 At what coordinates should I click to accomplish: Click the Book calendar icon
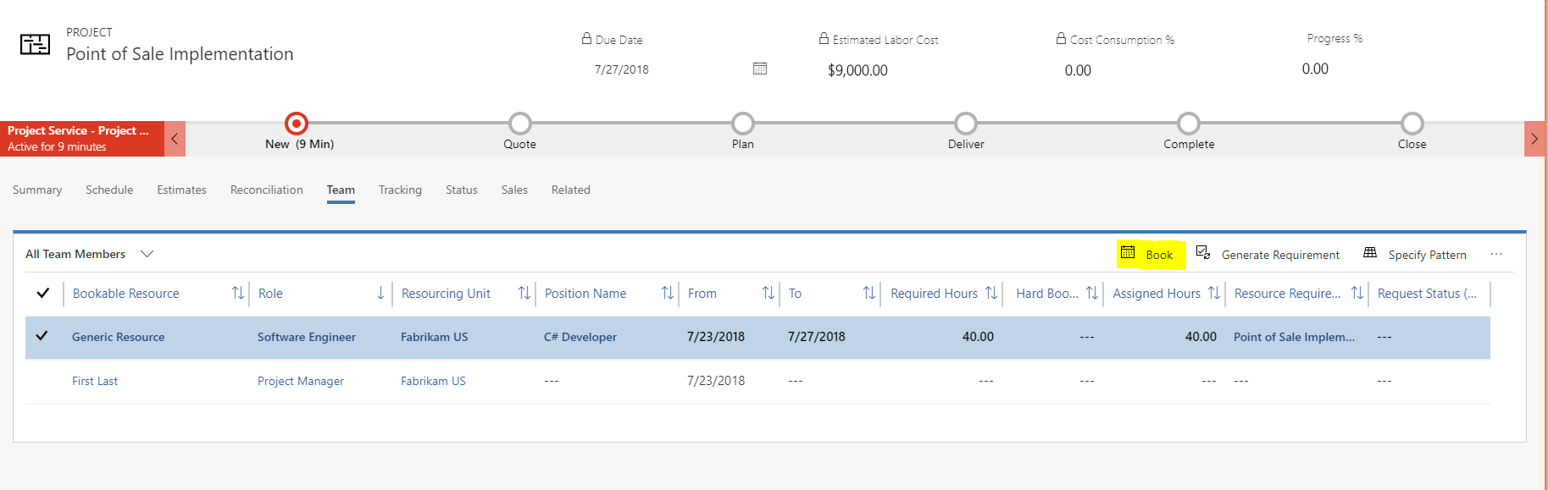point(1128,252)
